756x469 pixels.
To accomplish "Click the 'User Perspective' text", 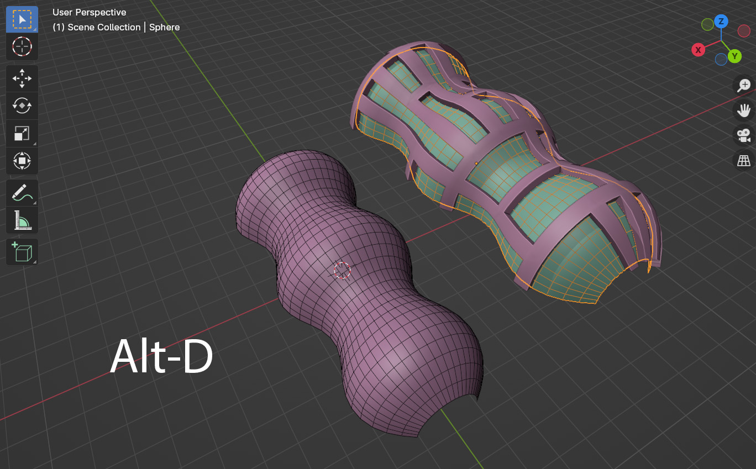I will click(x=90, y=12).
